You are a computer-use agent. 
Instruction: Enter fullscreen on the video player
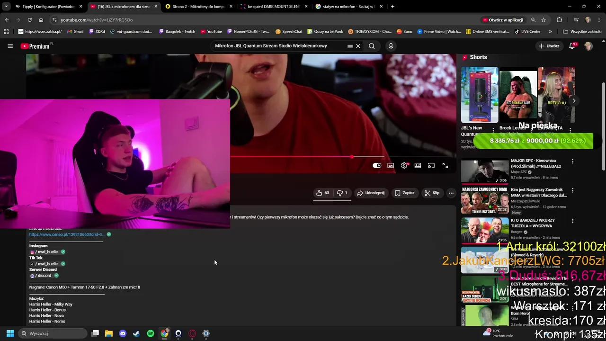click(445, 165)
